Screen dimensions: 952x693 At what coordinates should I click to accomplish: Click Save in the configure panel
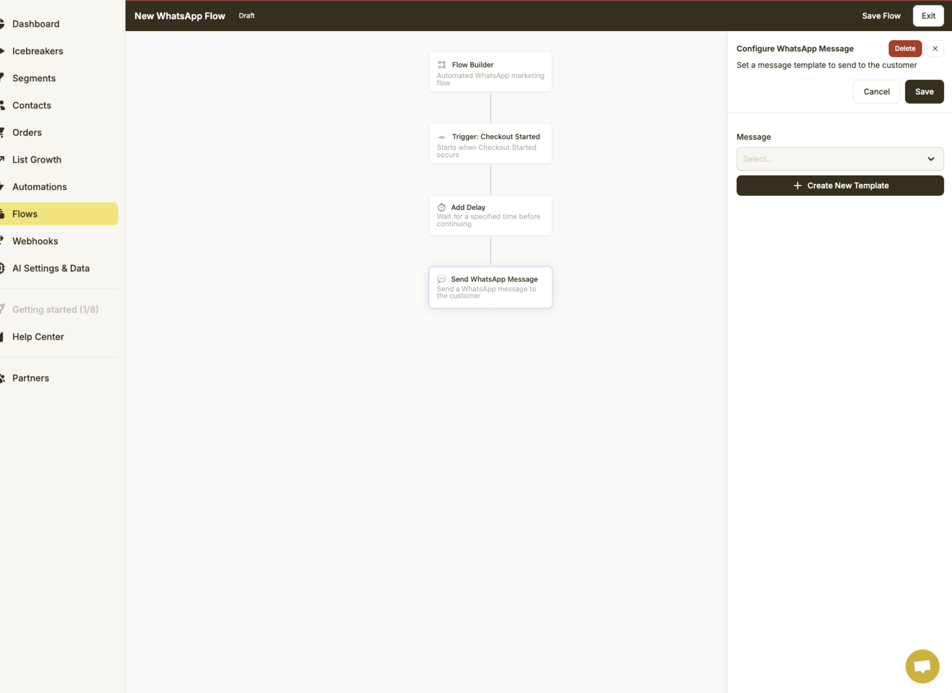click(x=923, y=92)
